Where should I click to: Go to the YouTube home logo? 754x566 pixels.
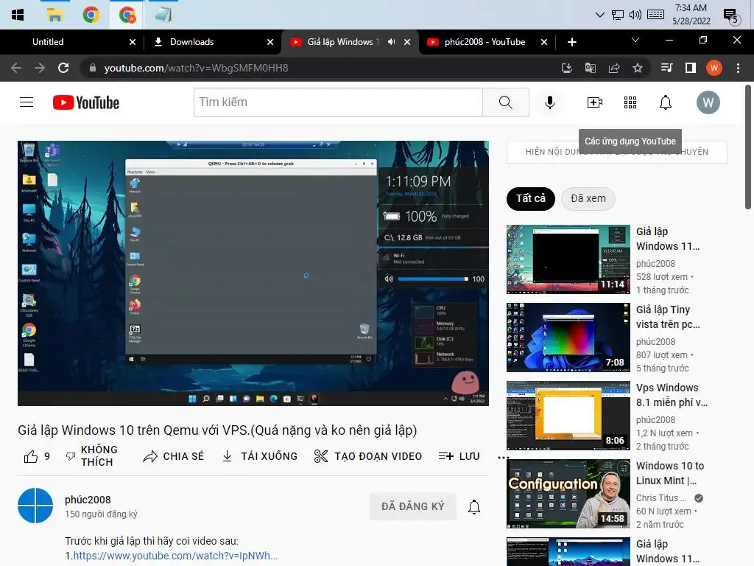(x=86, y=102)
